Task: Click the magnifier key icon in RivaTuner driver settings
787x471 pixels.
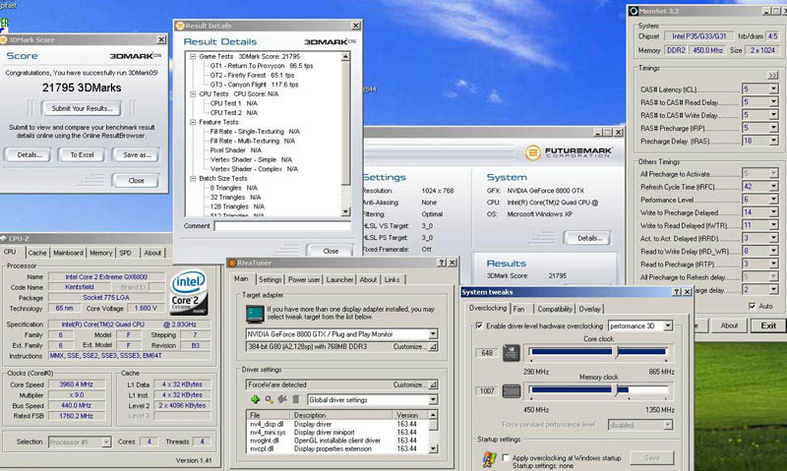Action: [269, 399]
